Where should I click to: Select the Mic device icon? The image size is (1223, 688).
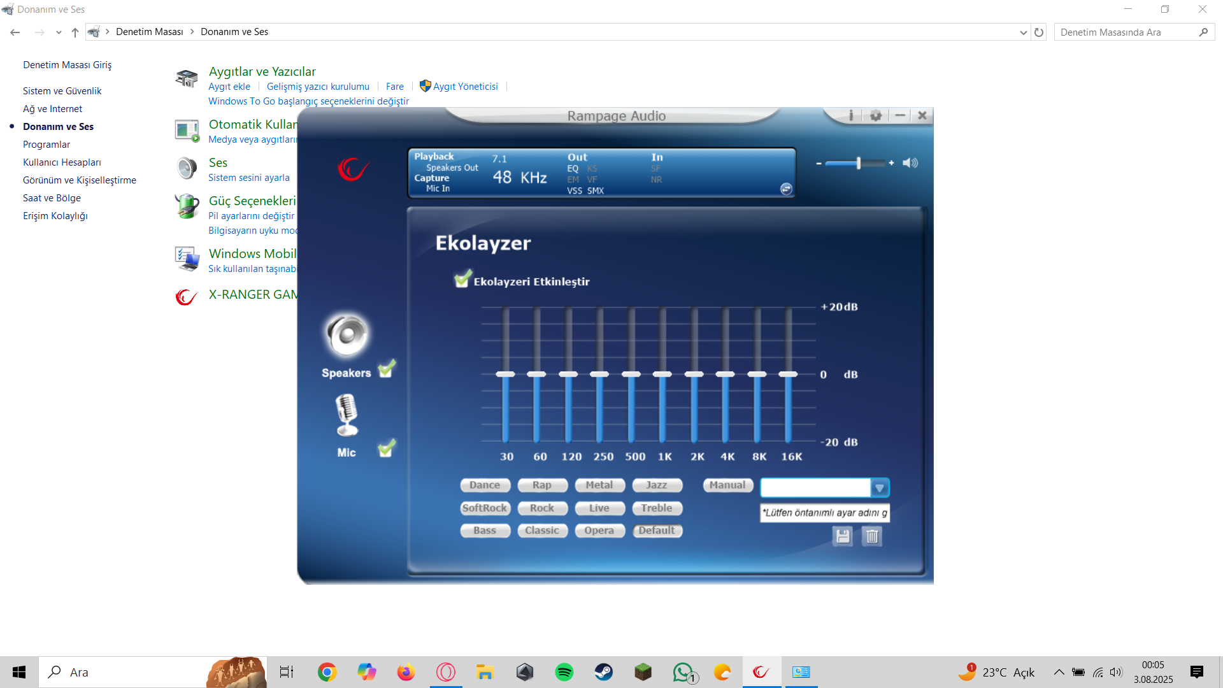347,415
